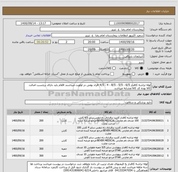Click product code 2132724159620012
Image resolution: width=178 pixels, height=172 pixels.
pyautogui.click(x=152, y=156)
